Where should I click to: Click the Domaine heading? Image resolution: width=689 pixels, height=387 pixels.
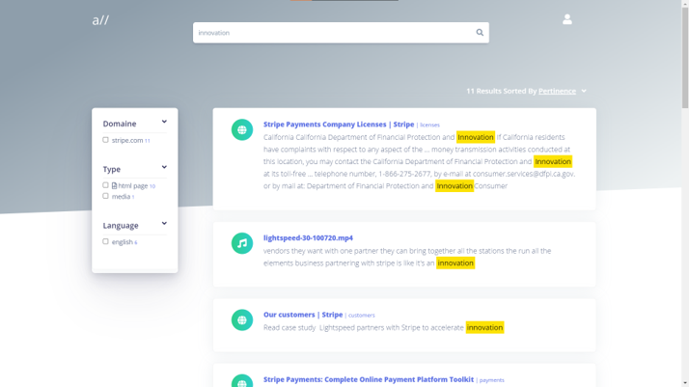click(x=120, y=124)
